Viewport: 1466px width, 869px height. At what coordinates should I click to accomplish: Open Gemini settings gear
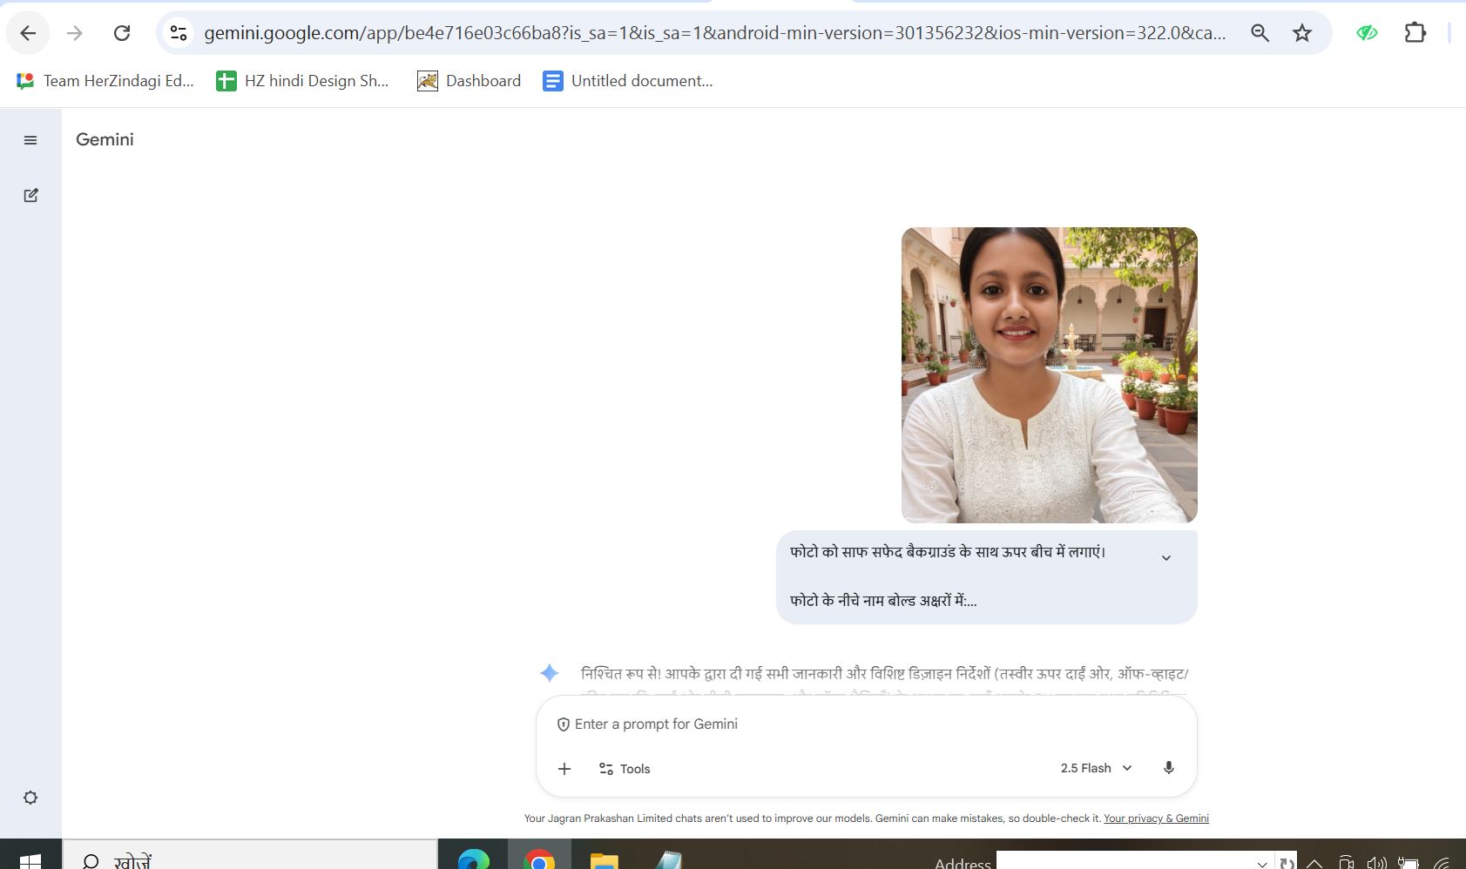[30, 798]
